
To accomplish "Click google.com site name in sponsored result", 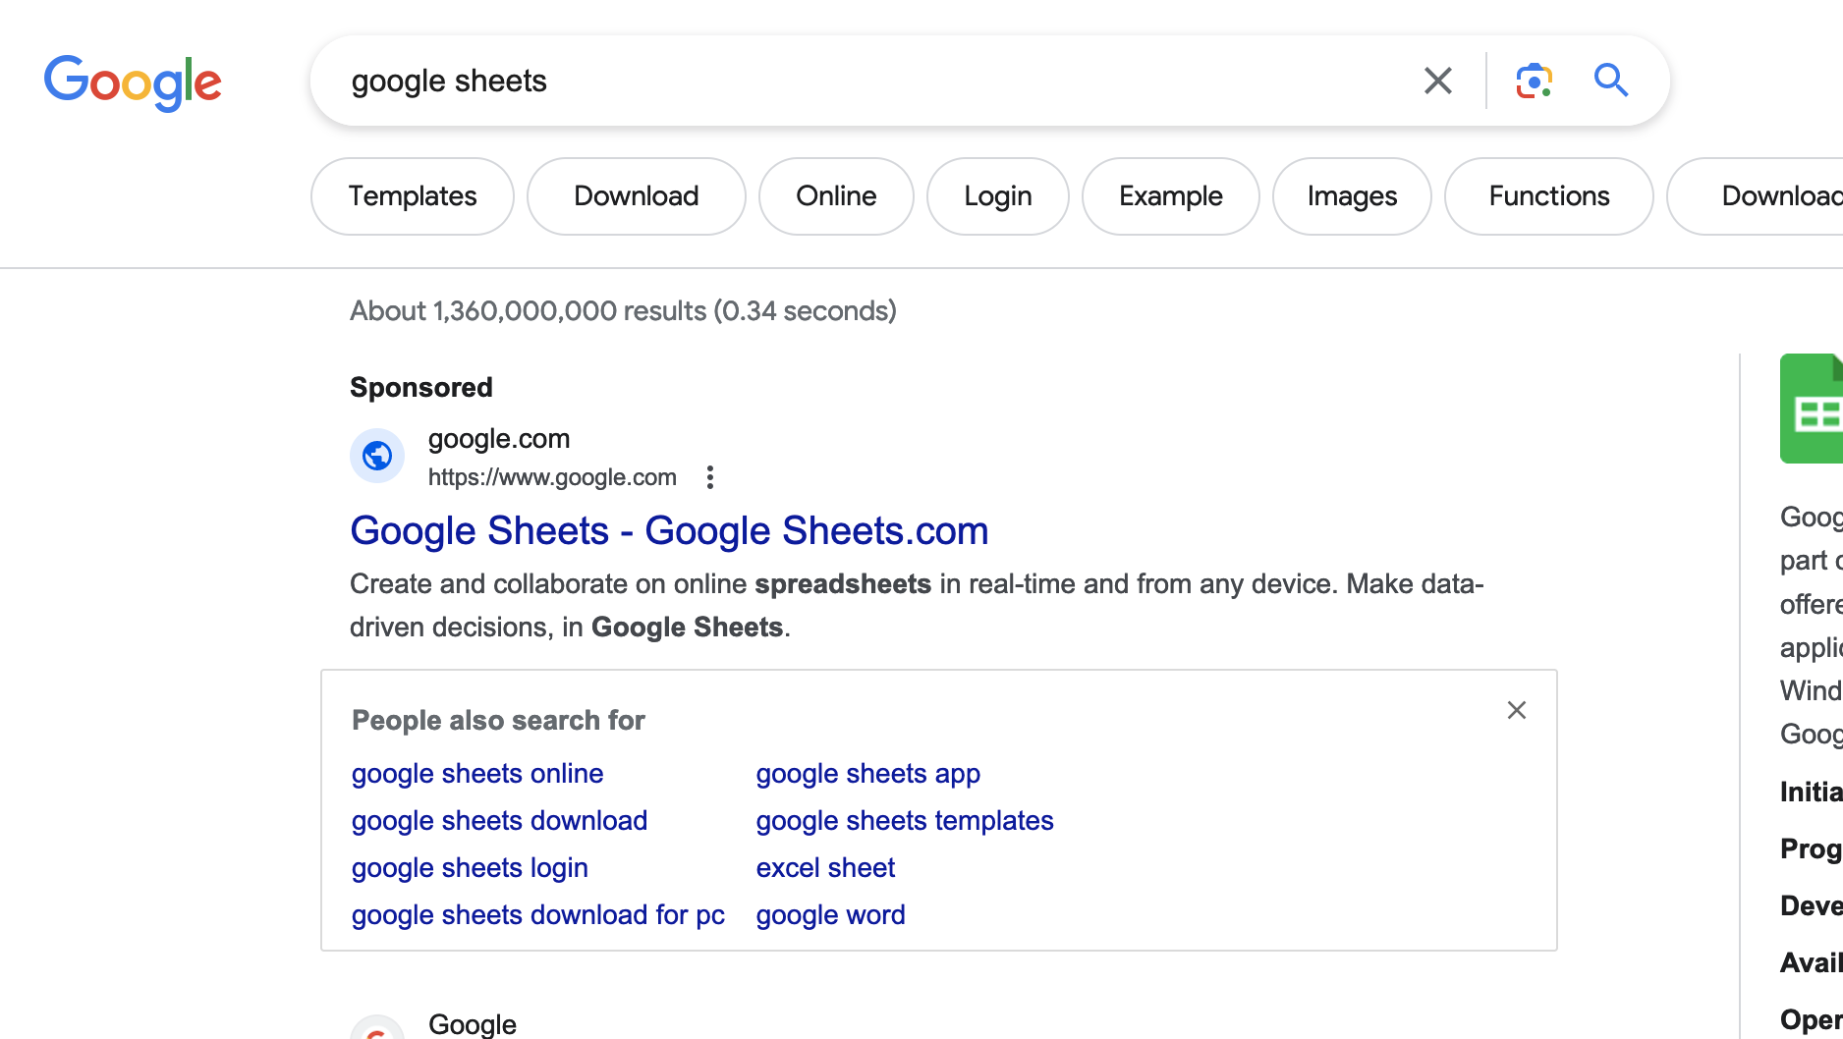I will coord(499,439).
